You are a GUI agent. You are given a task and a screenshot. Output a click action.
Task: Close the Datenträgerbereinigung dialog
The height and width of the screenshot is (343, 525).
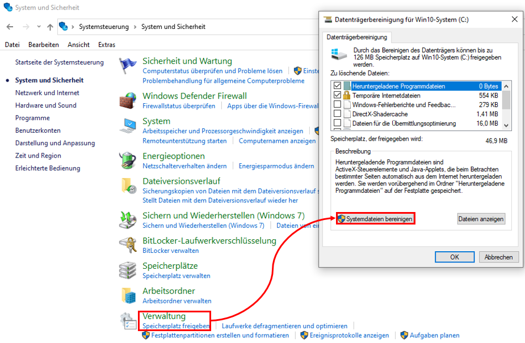515,19
